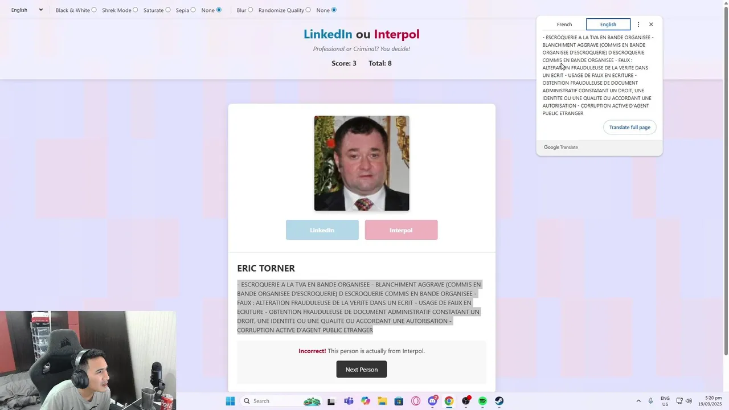This screenshot has height=410, width=729.
Task: Open the English language dropdown
Action: tap(27, 10)
